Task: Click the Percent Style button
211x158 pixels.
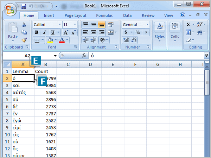Action: click(138, 32)
